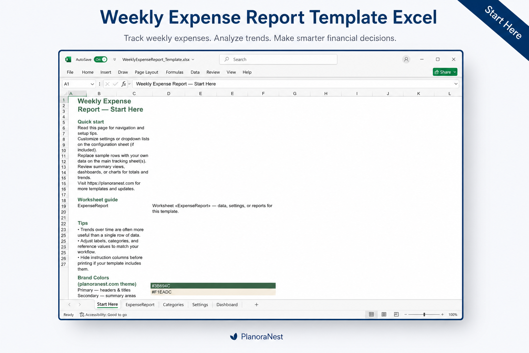Click the #F1EADC beige color swatch
The height and width of the screenshot is (353, 529).
213,292
